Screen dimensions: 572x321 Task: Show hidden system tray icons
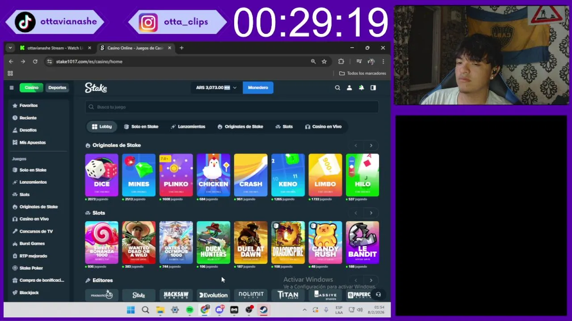304,310
